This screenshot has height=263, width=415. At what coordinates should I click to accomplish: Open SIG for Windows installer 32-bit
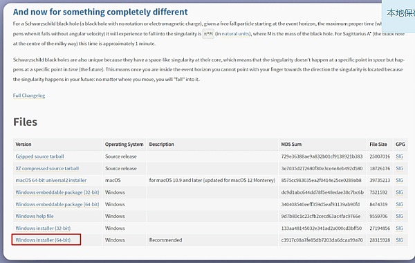tap(399, 228)
